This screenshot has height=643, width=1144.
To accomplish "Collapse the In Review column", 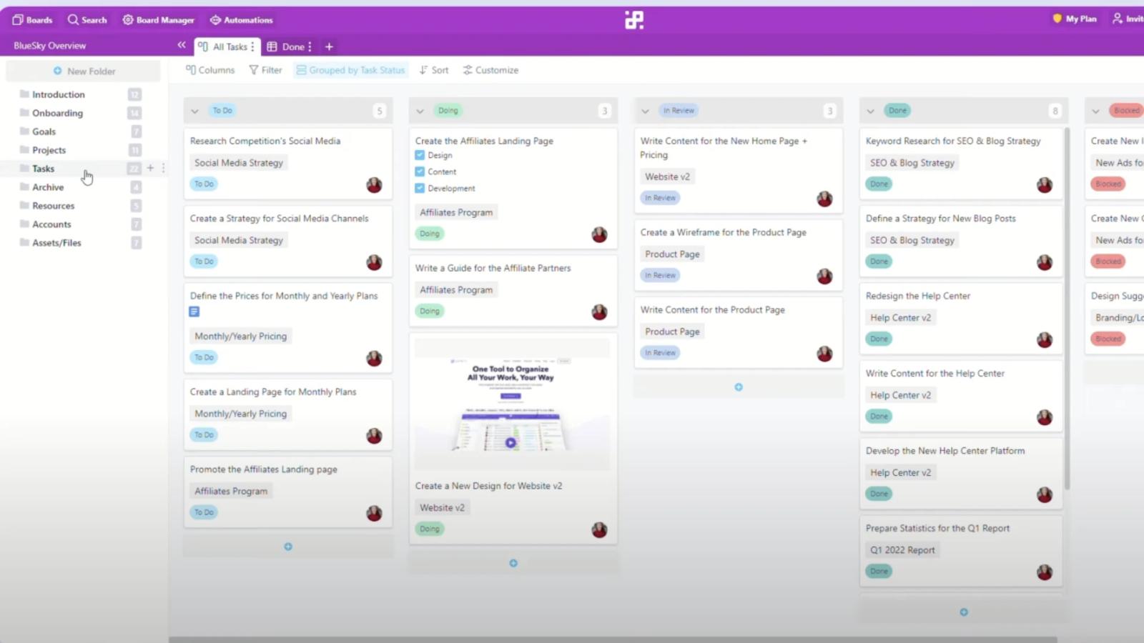I will pyautogui.click(x=645, y=111).
